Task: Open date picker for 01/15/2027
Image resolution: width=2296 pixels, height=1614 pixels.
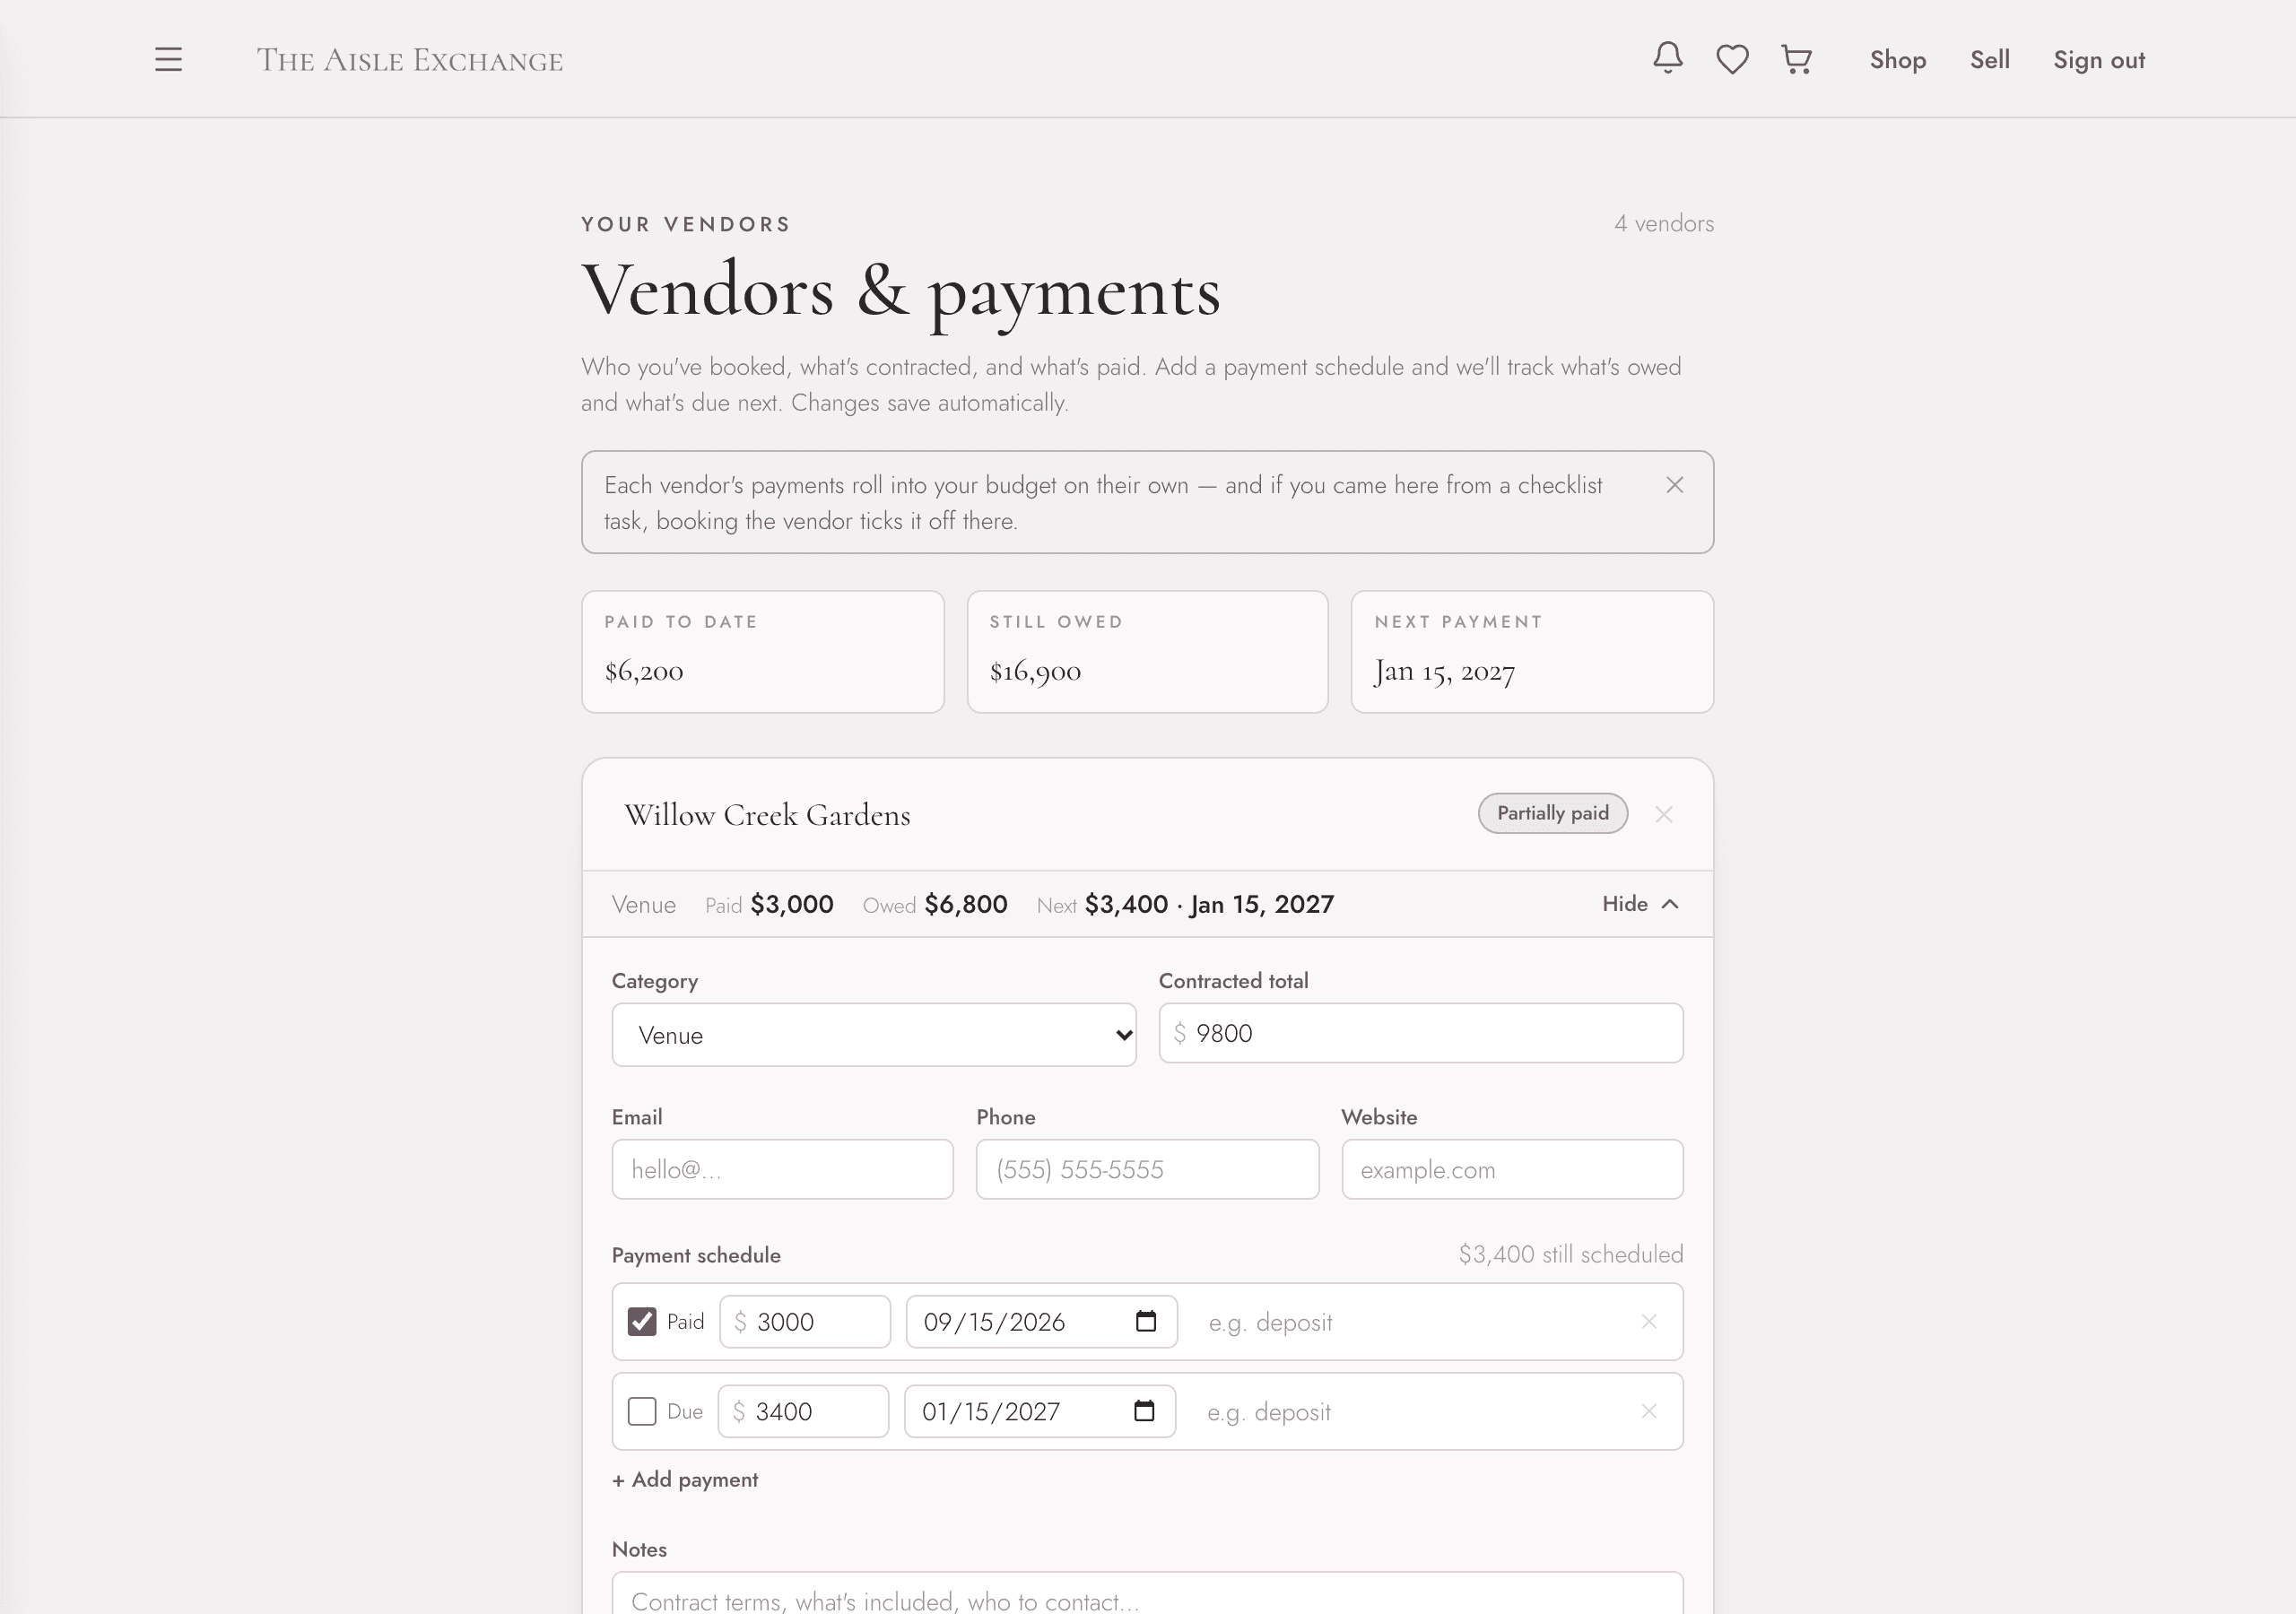Action: coord(1144,1411)
